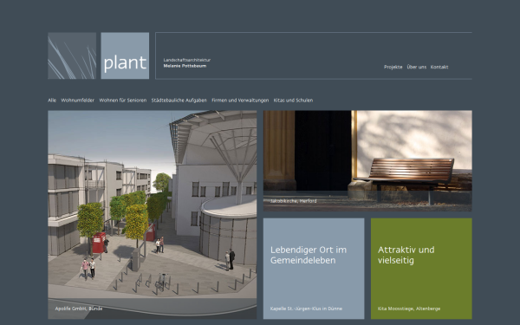Show Alle projects filter
This screenshot has width=520, height=325.
[x=52, y=101]
